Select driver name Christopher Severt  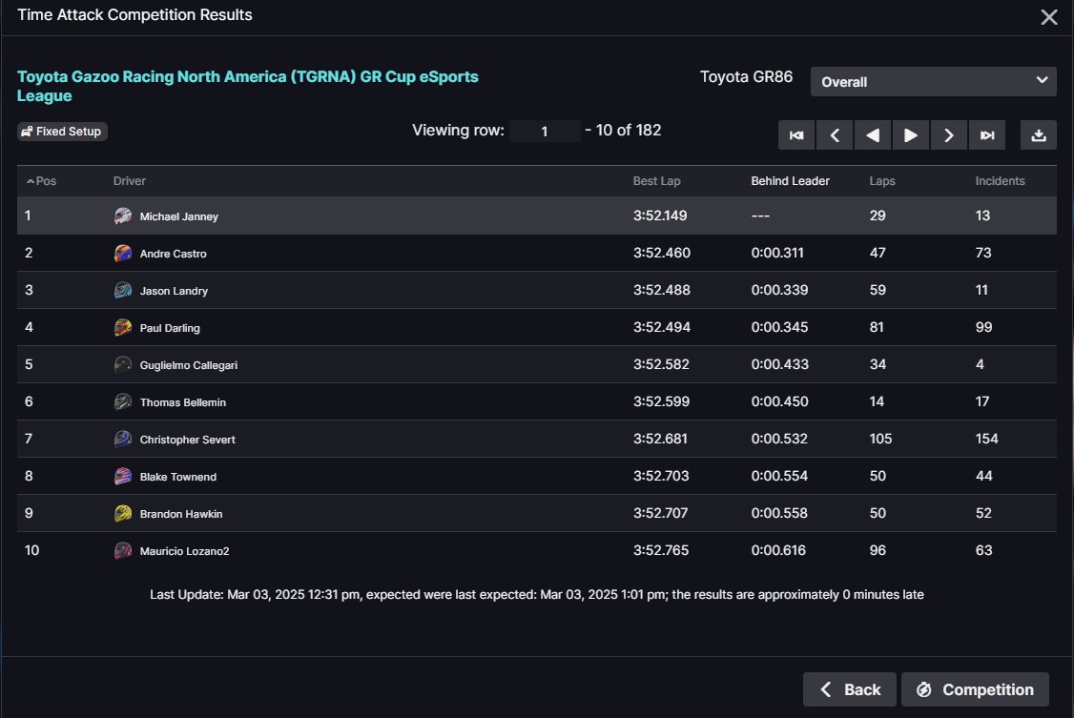tap(187, 440)
